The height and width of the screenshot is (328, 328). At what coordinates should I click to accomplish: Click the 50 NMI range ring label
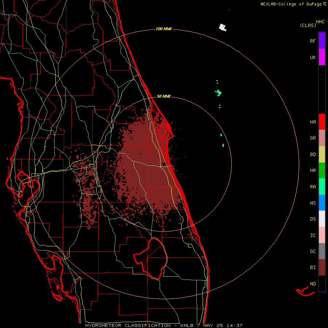point(164,97)
